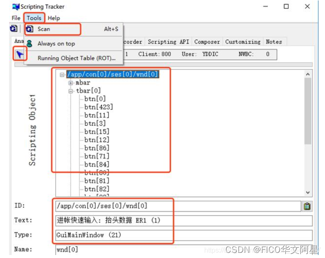Image resolution: width=325 pixels, height=258 pixels.
Task: Copy ID with the clipboard icon
Action: [x=307, y=206]
